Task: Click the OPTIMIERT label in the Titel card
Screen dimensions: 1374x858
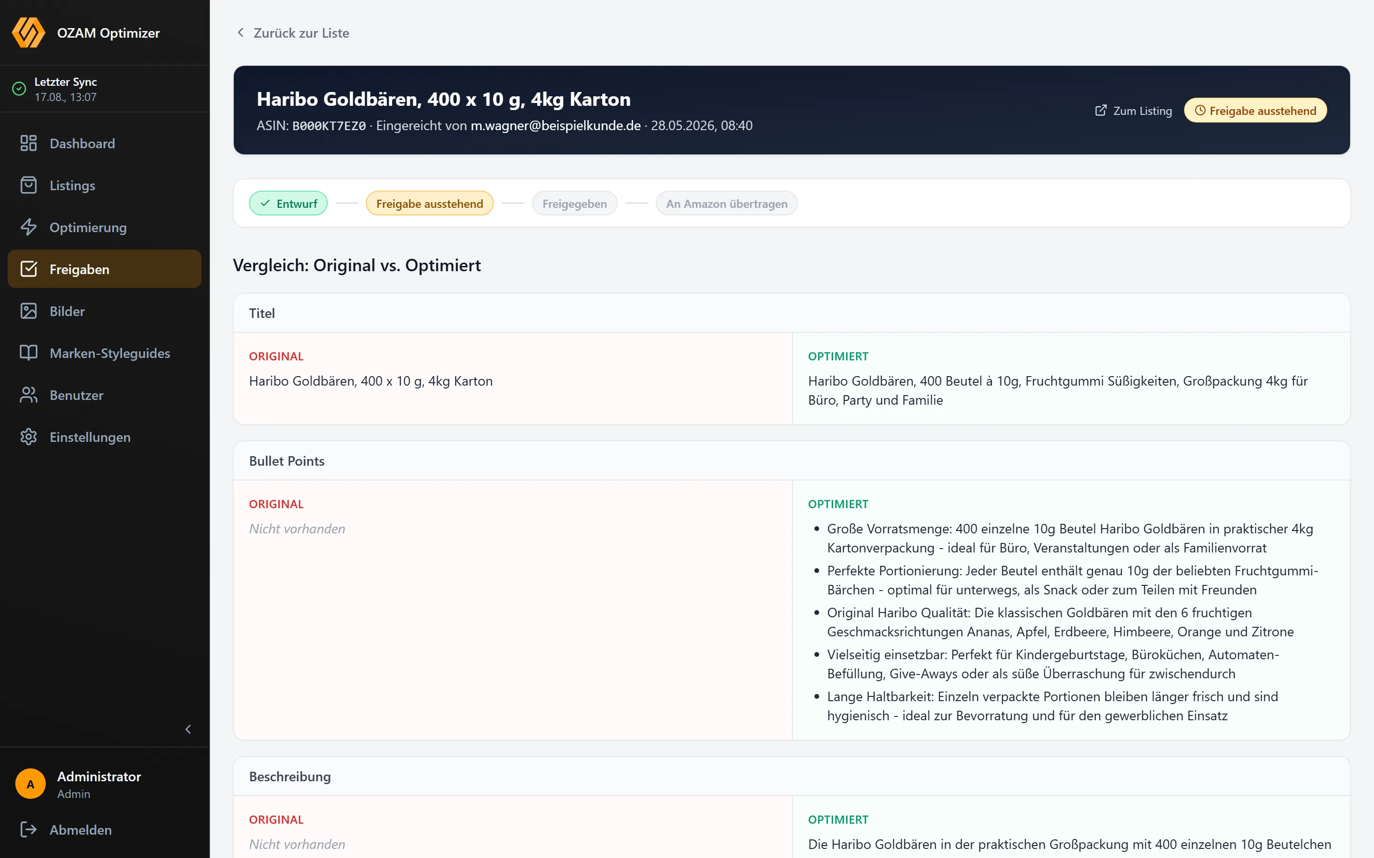Action: point(838,356)
